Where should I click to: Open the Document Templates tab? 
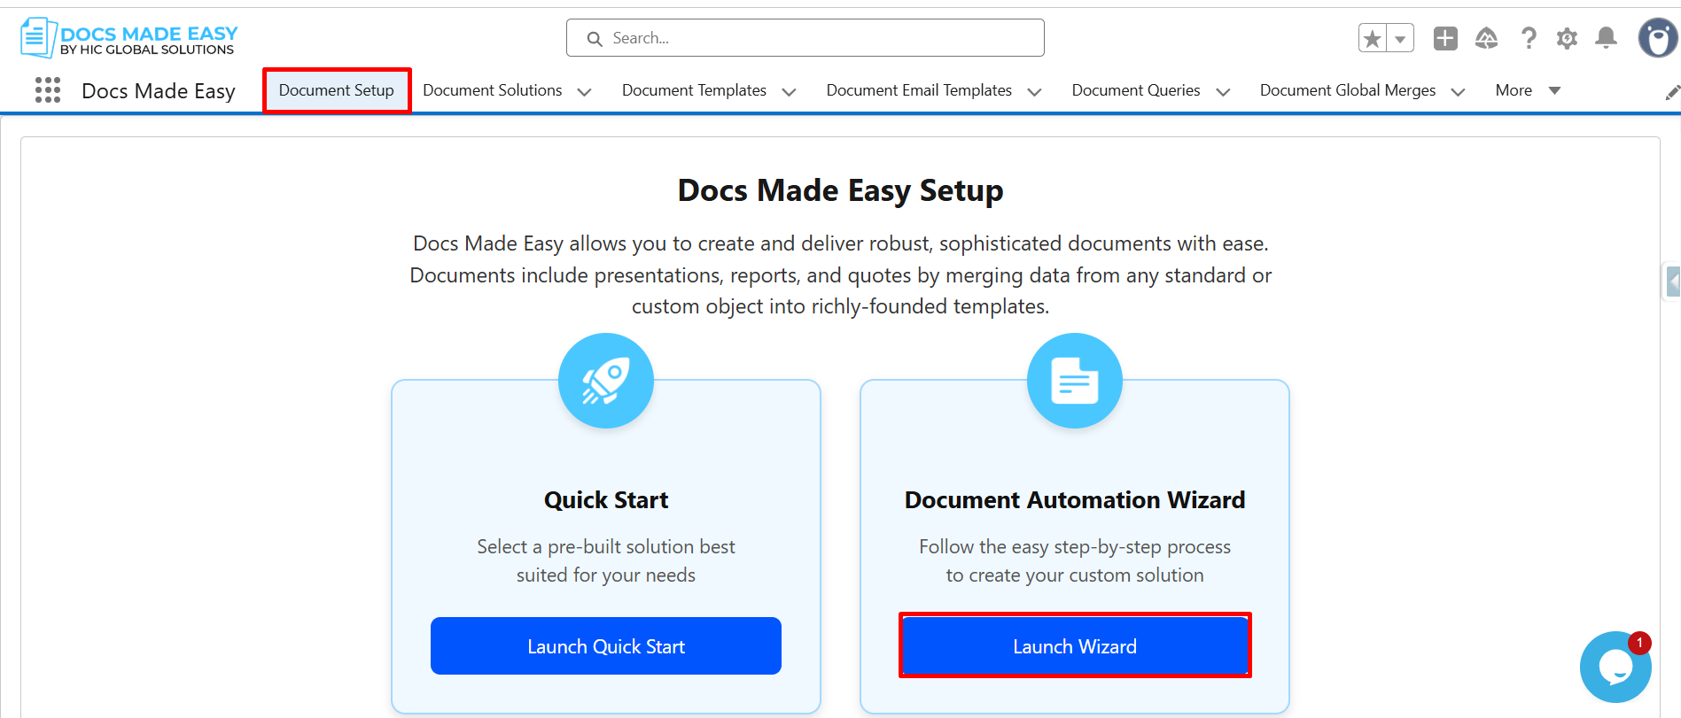point(694,90)
